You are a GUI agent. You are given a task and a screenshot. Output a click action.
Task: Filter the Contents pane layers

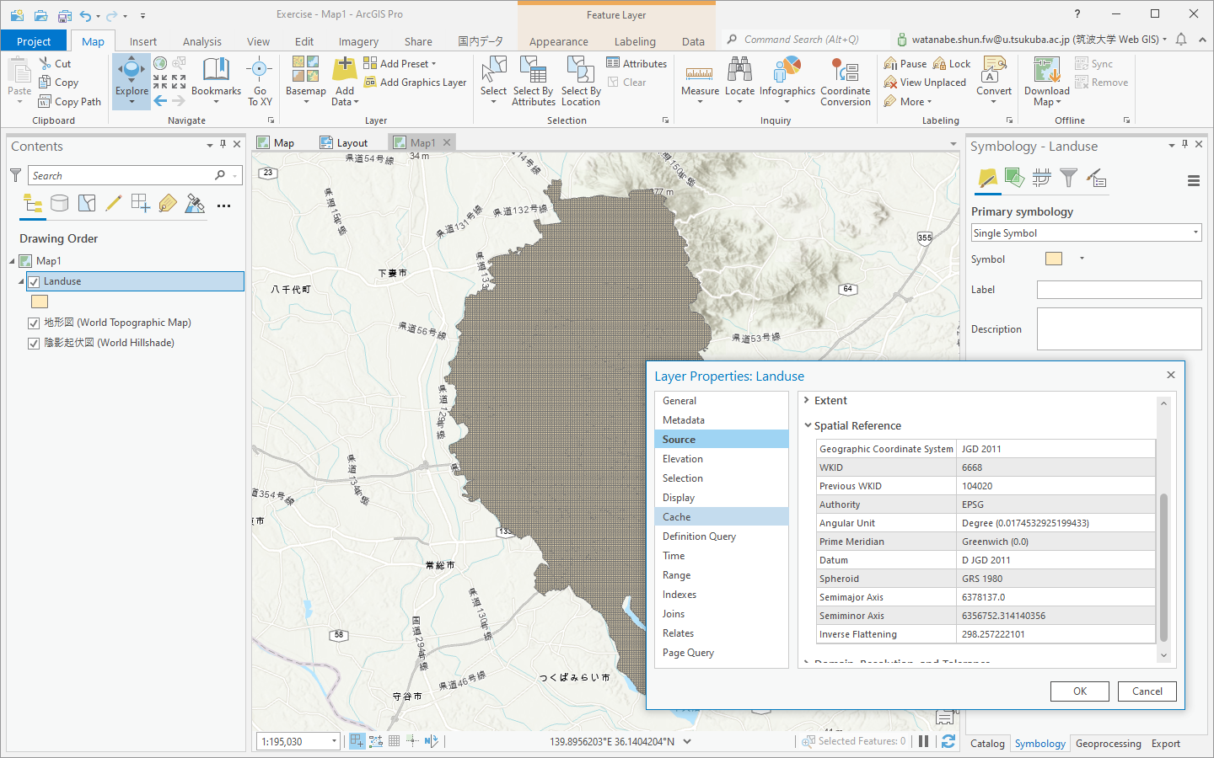click(15, 175)
